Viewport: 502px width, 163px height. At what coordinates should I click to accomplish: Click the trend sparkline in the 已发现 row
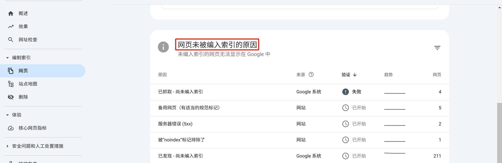[x=395, y=153]
